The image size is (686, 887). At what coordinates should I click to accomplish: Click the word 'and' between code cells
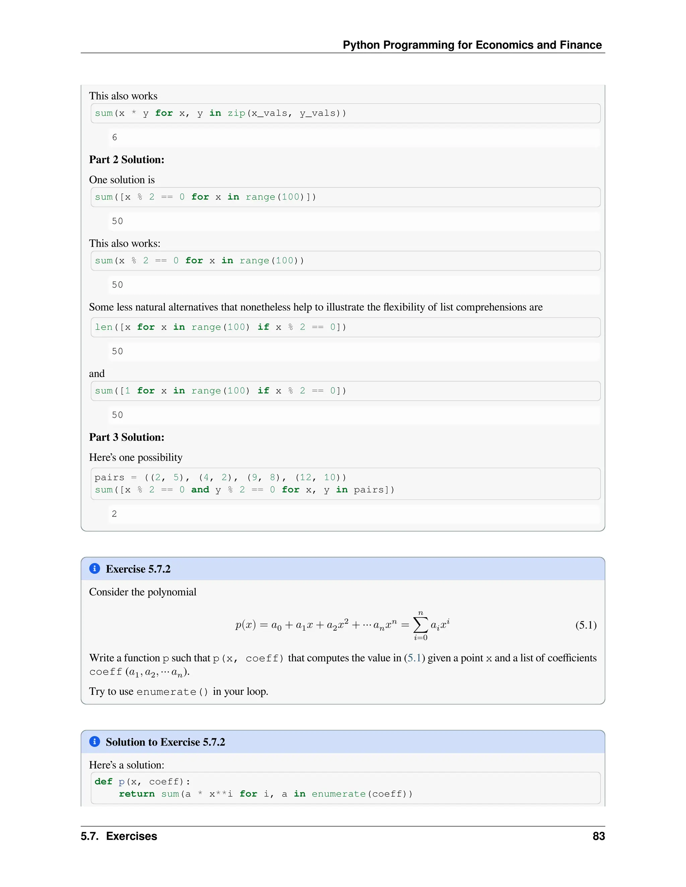click(97, 374)
